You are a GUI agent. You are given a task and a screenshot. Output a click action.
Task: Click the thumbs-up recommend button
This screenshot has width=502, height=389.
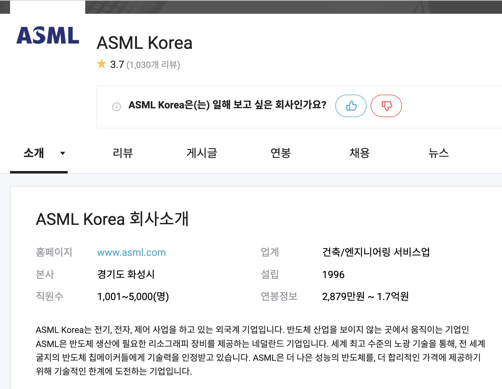pyautogui.click(x=351, y=106)
